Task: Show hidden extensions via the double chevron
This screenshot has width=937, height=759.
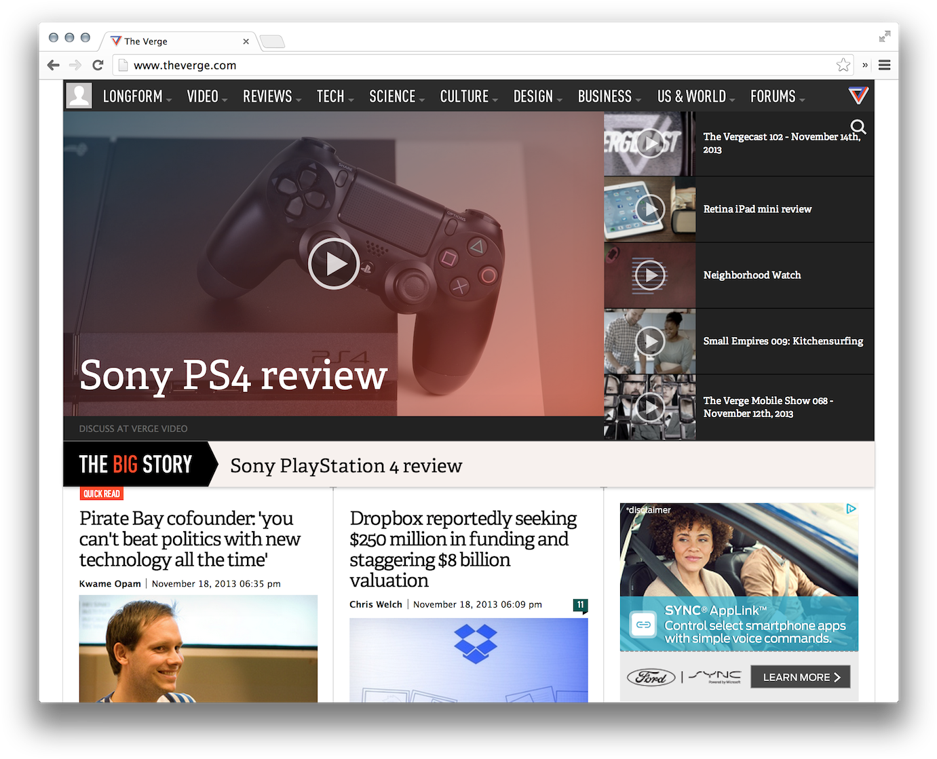Action: click(x=865, y=65)
